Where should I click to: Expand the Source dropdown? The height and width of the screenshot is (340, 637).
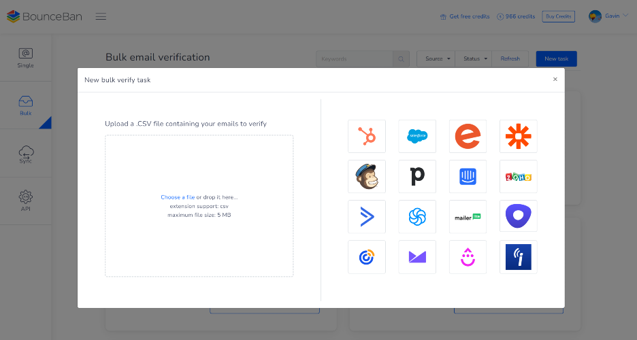(x=438, y=59)
